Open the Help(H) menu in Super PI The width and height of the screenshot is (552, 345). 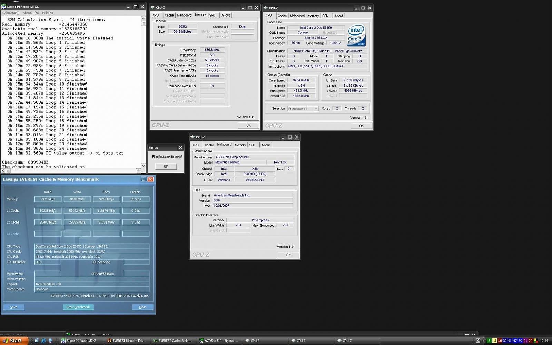point(47,13)
